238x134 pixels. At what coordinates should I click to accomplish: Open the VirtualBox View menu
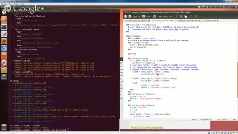10,4
